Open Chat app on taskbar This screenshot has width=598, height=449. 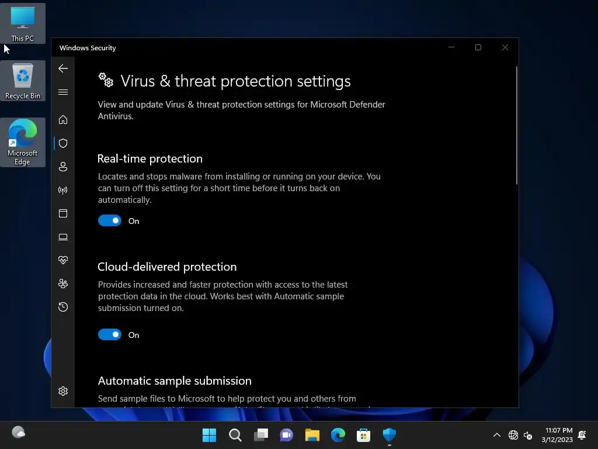tap(286, 435)
